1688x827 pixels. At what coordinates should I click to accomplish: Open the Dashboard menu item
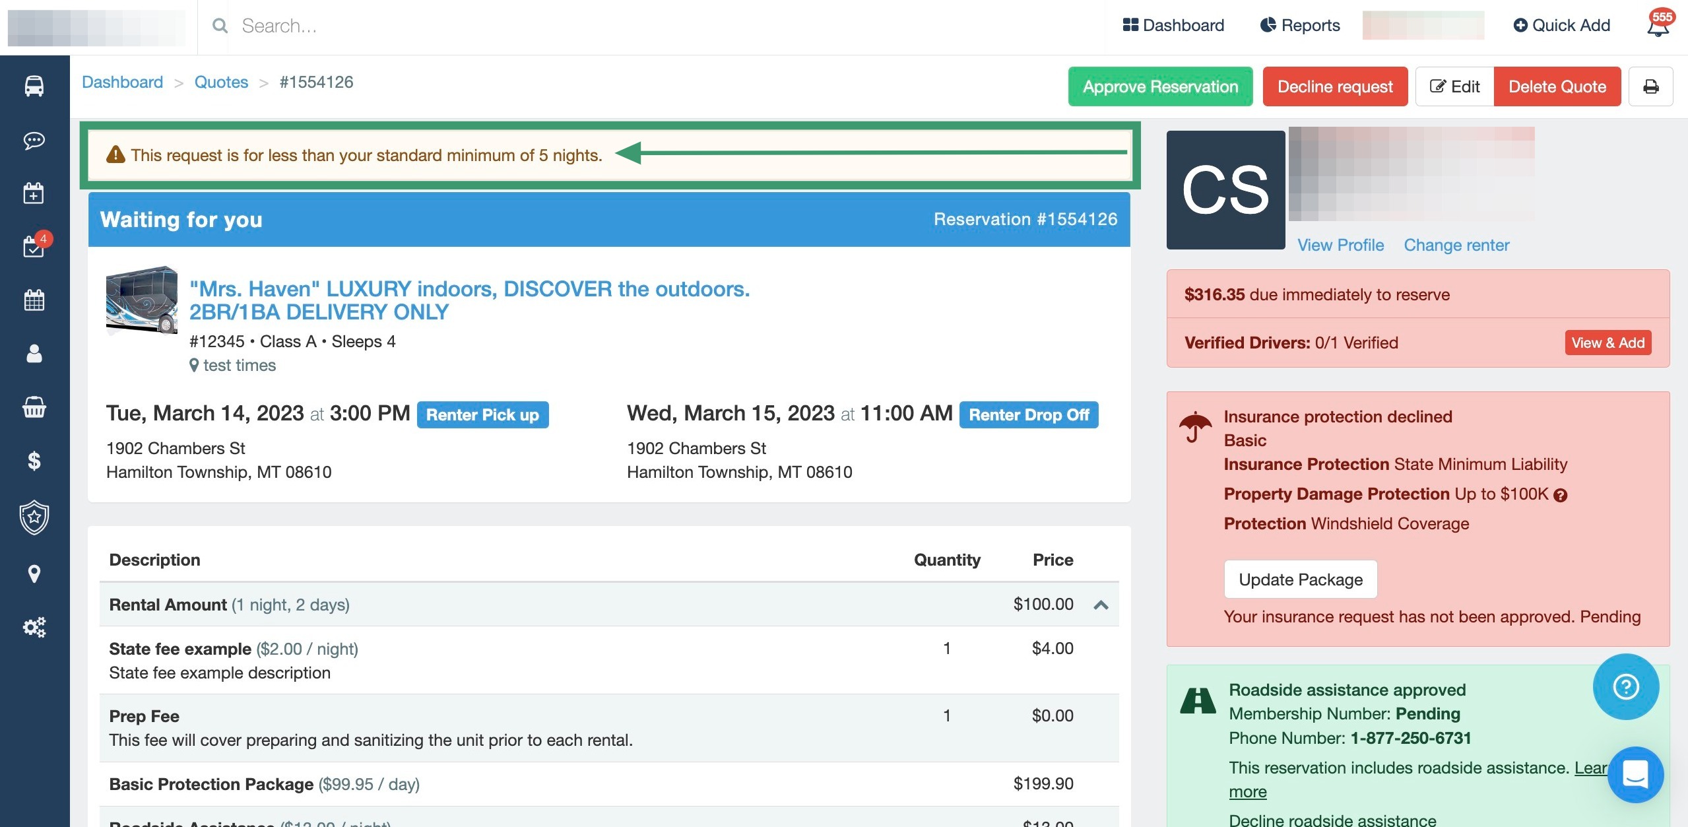tap(1173, 26)
